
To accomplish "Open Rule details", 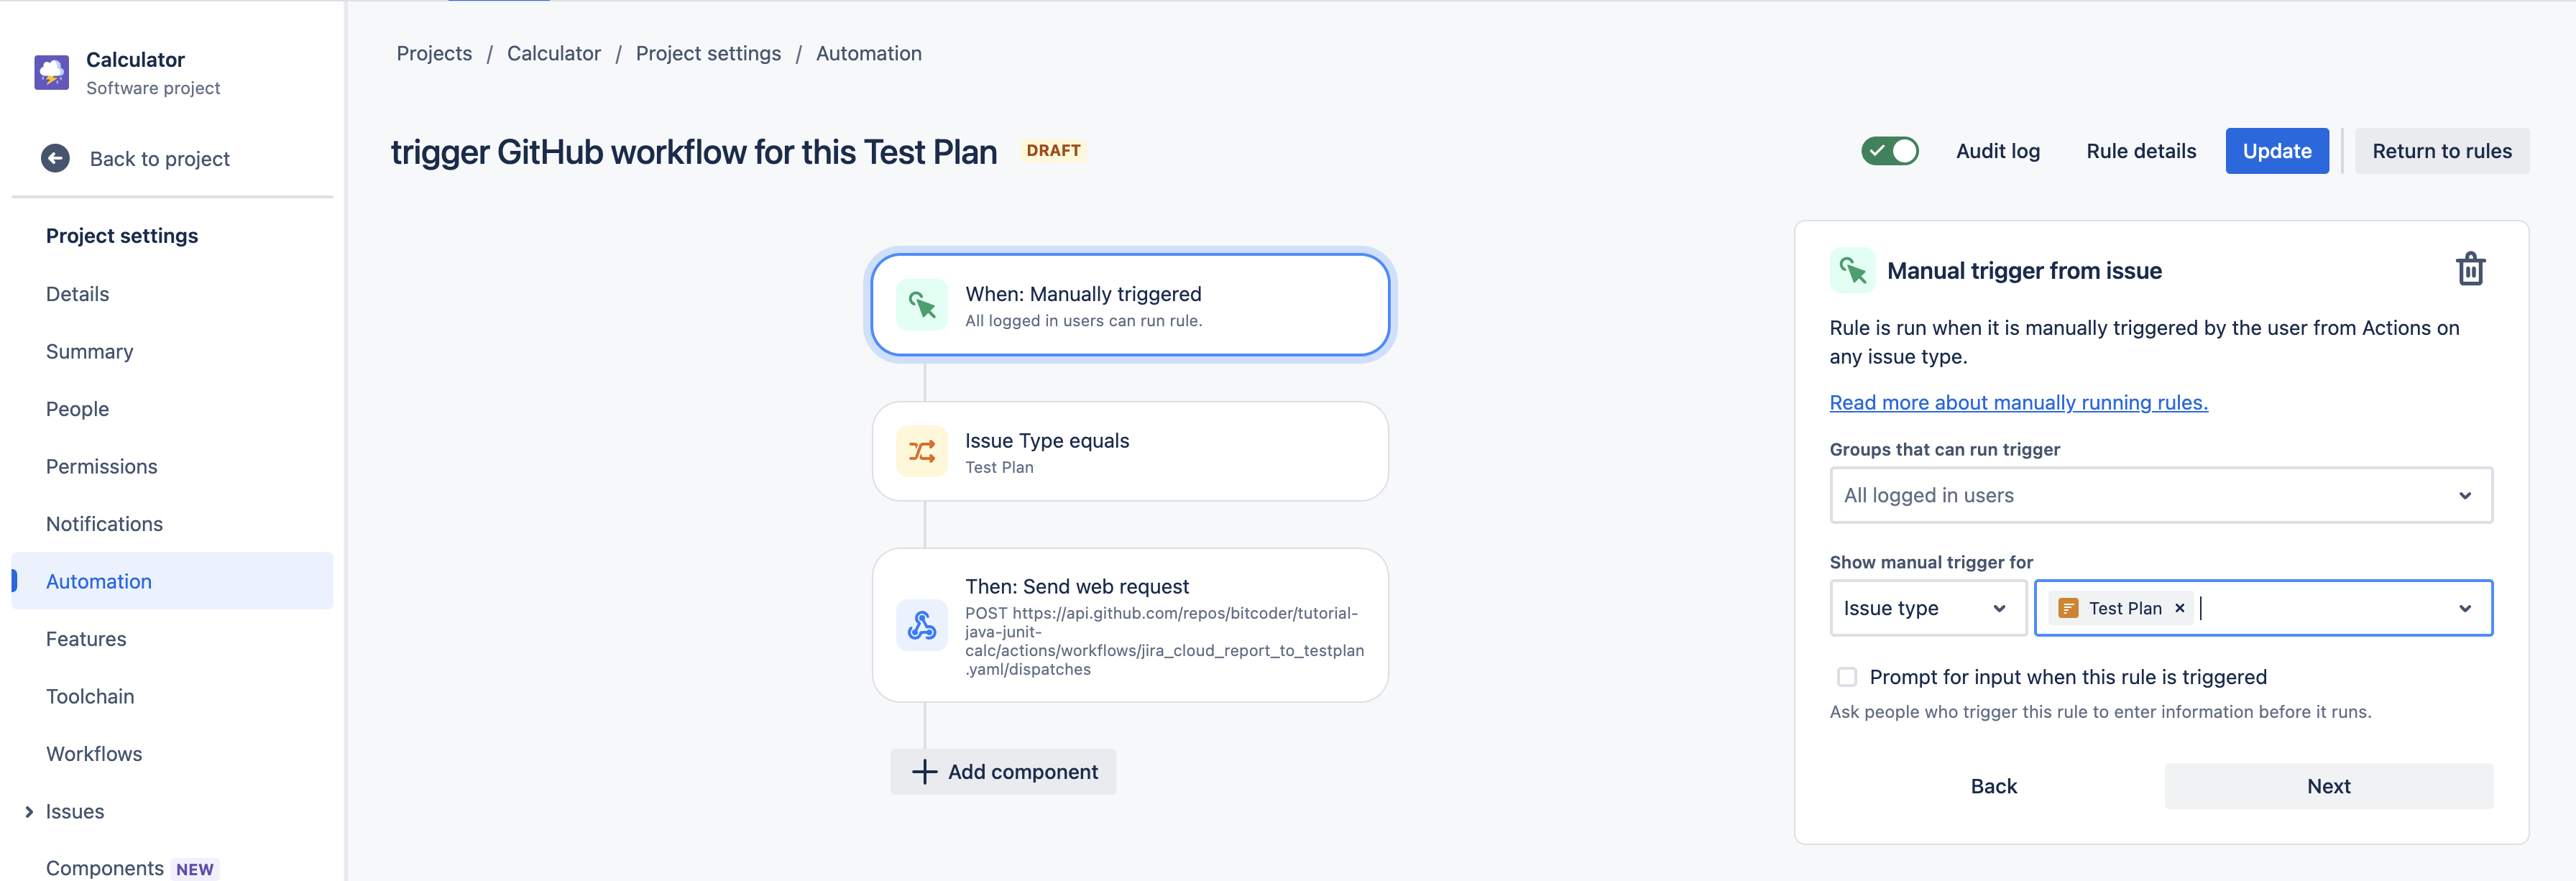I will tap(2141, 151).
